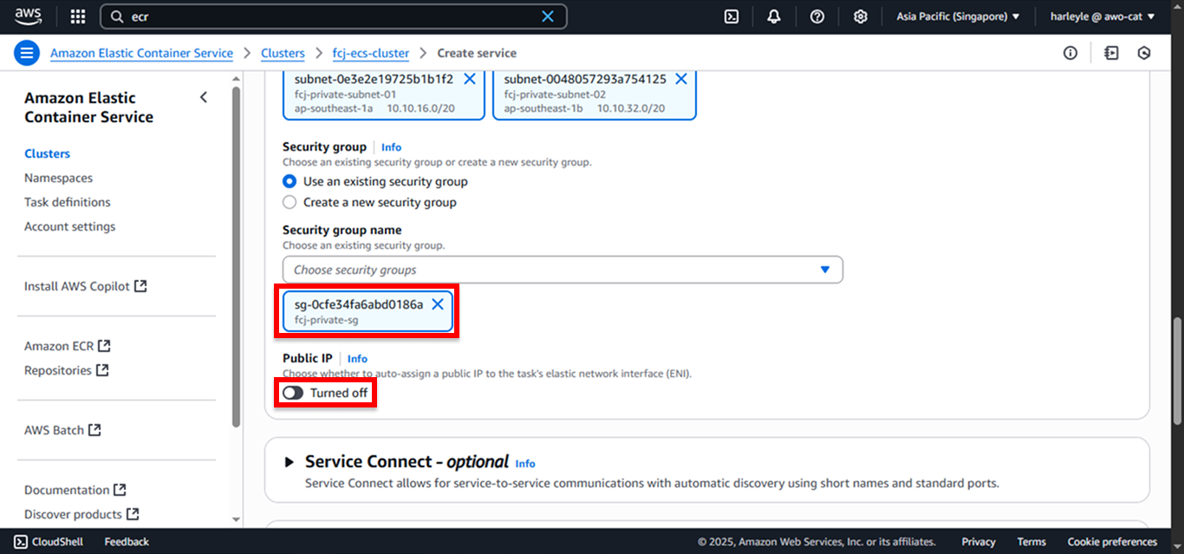Open Cookie preferences in the footer
The image size is (1184, 554).
click(1112, 542)
